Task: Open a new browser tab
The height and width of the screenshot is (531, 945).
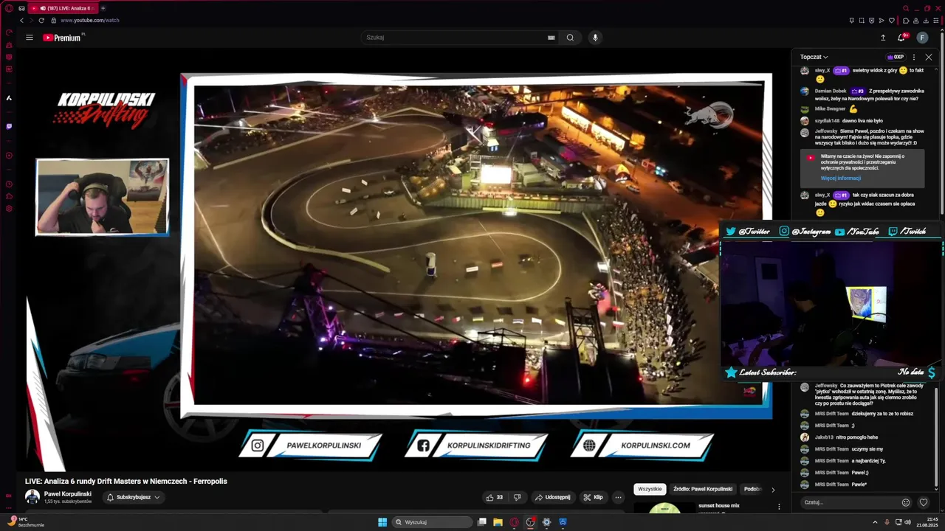Action: coord(103,8)
